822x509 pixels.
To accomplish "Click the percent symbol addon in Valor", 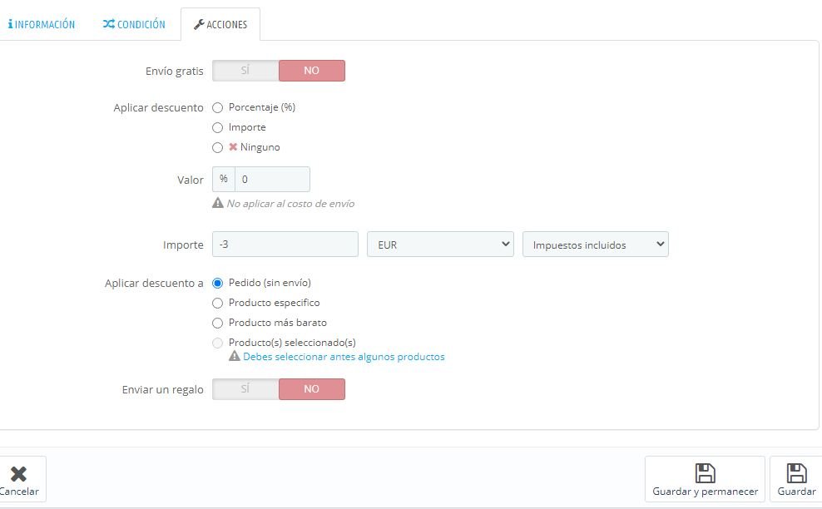I will [224, 179].
